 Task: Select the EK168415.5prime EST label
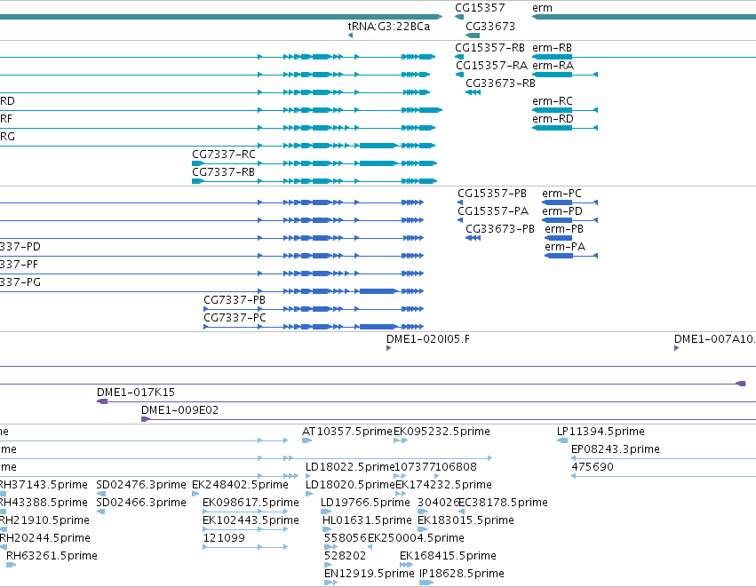click(x=448, y=556)
